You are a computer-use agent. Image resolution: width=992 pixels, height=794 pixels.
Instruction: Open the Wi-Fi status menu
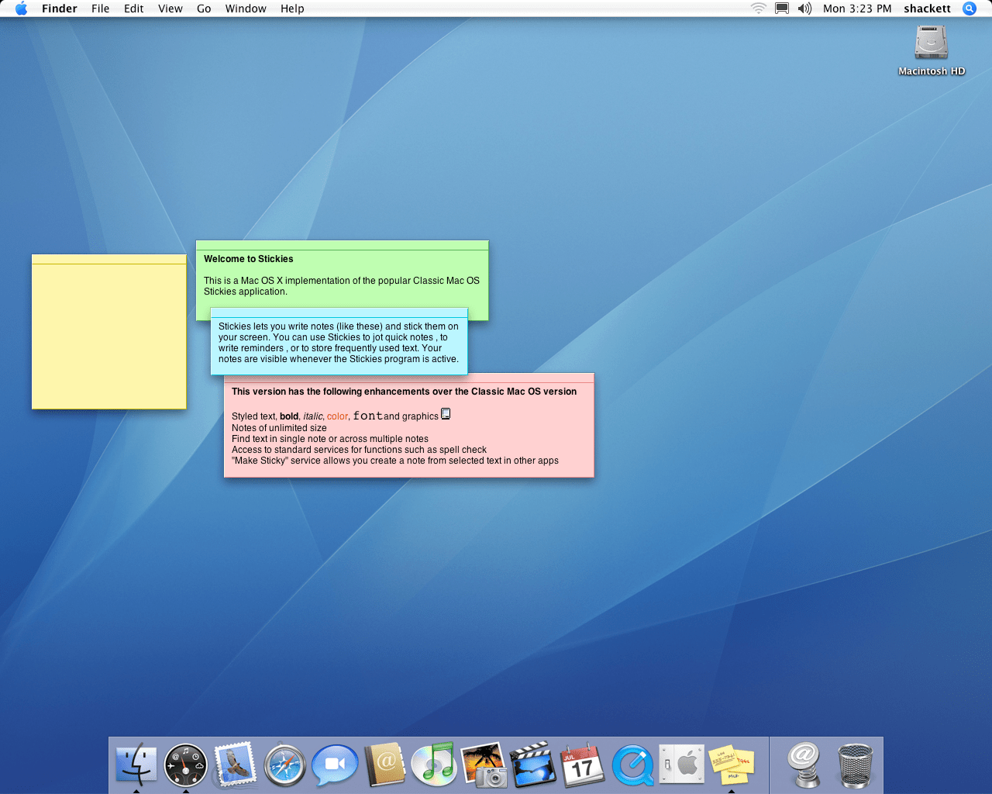[x=758, y=9]
